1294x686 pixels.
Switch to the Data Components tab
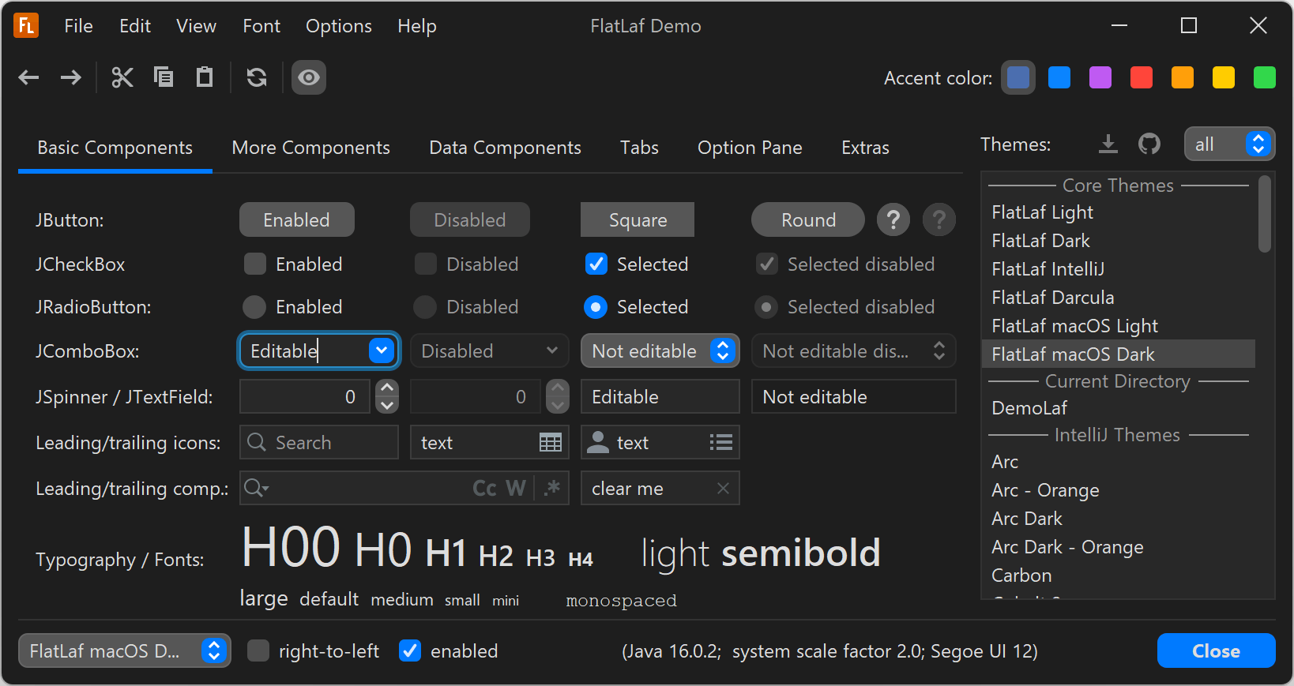tap(505, 148)
